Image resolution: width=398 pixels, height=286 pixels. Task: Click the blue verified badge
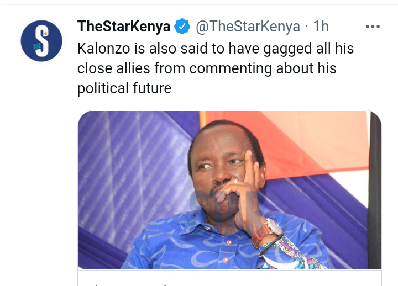click(182, 26)
